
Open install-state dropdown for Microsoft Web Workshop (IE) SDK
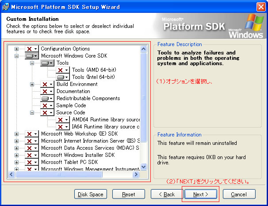32,134
